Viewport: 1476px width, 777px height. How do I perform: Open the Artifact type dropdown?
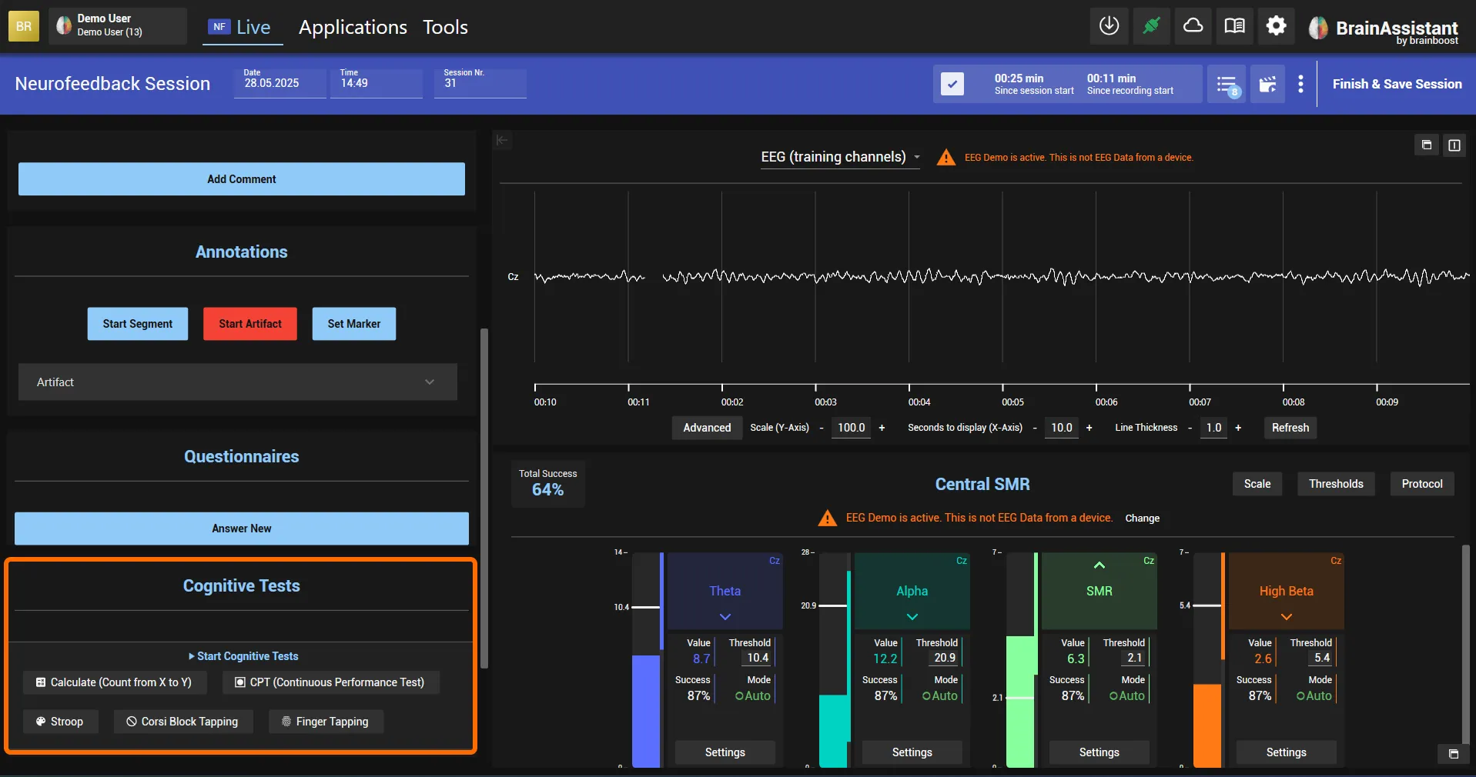pyautogui.click(x=238, y=382)
